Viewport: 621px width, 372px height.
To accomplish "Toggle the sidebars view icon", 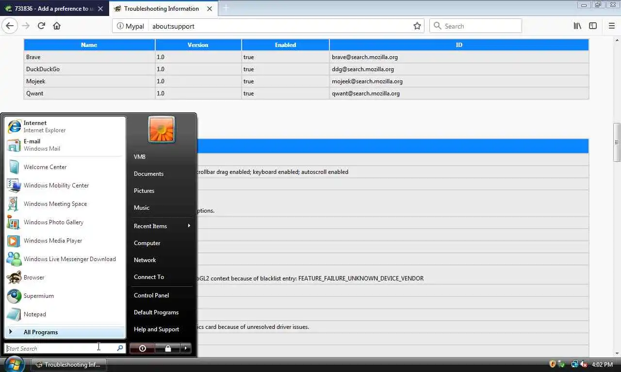I will (x=593, y=26).
